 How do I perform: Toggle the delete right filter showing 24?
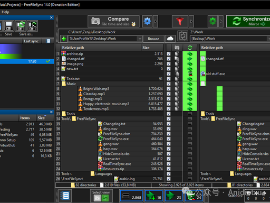pos(194,196)
